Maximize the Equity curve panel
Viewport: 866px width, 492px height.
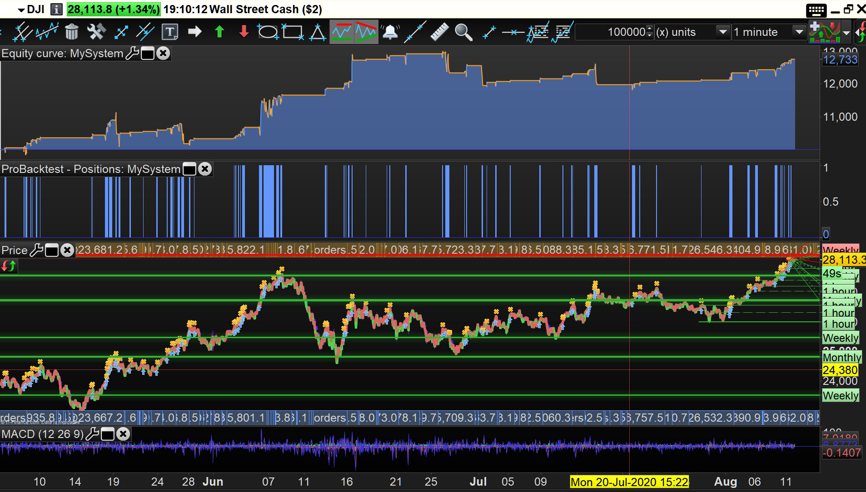tap(148, 54)
